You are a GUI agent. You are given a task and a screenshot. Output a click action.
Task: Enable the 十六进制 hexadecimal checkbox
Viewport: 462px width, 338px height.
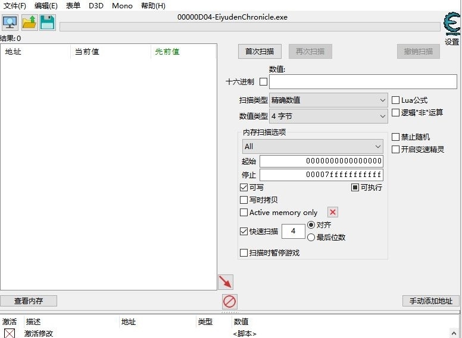click(x=263, y=81)
